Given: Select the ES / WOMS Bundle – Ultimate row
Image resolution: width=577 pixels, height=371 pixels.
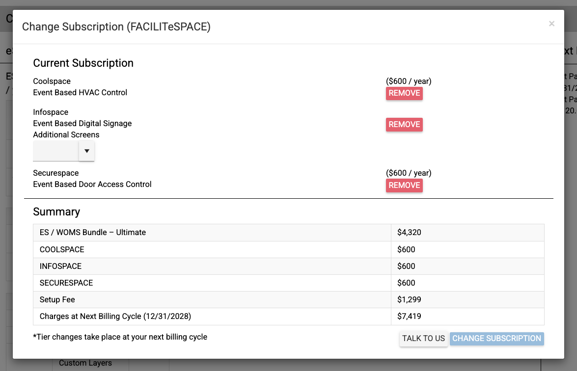Looking at the screenshot, I should point(93,233).
